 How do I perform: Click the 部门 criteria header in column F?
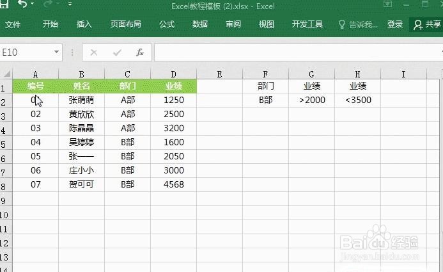(x=265, y=86)
